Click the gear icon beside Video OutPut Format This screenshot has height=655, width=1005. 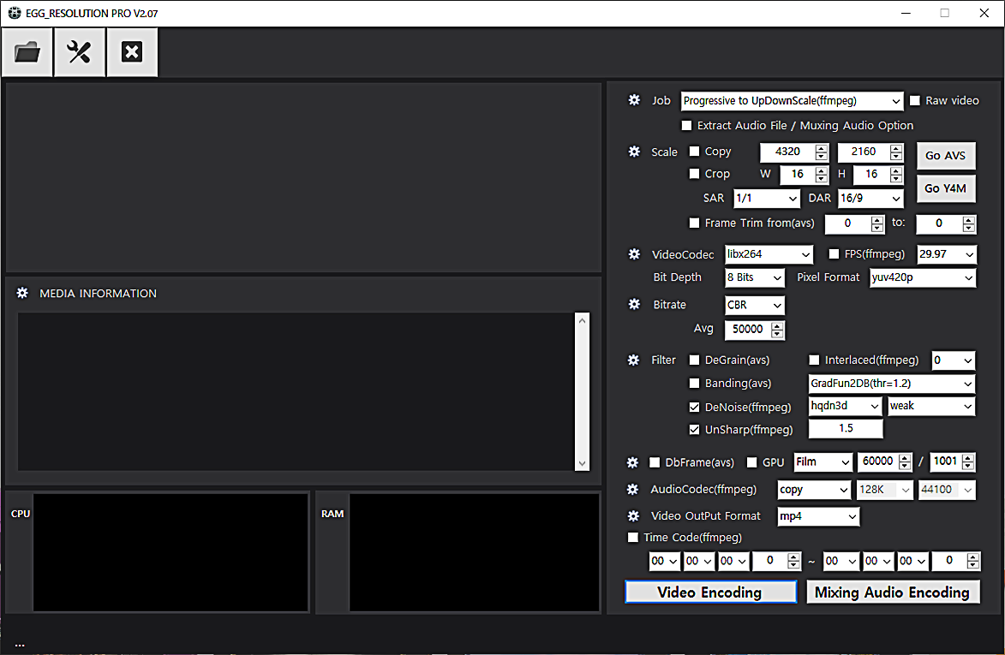[633, 516]
